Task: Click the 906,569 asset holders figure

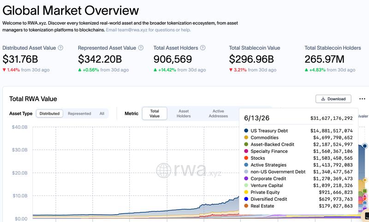Action: (173, 59)
